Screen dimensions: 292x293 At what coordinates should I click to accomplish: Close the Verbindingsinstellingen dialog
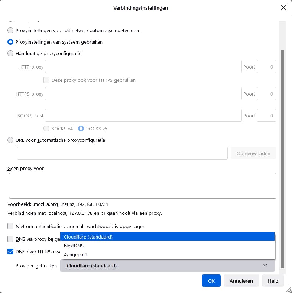coord(283,8)
